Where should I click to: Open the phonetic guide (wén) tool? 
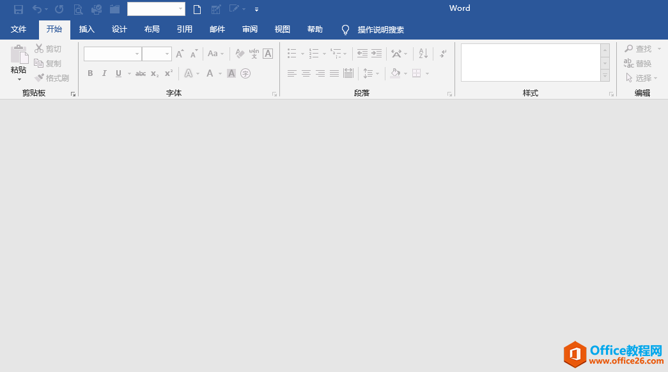pos(254,54)
